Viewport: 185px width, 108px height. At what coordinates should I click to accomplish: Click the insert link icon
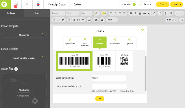click(x=54, y=20)
